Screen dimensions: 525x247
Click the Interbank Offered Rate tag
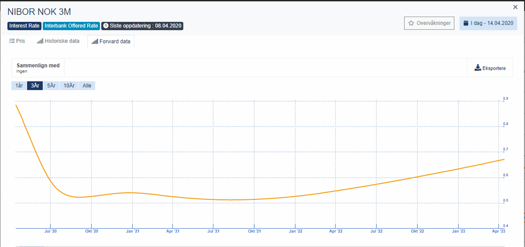click(71, 26)
